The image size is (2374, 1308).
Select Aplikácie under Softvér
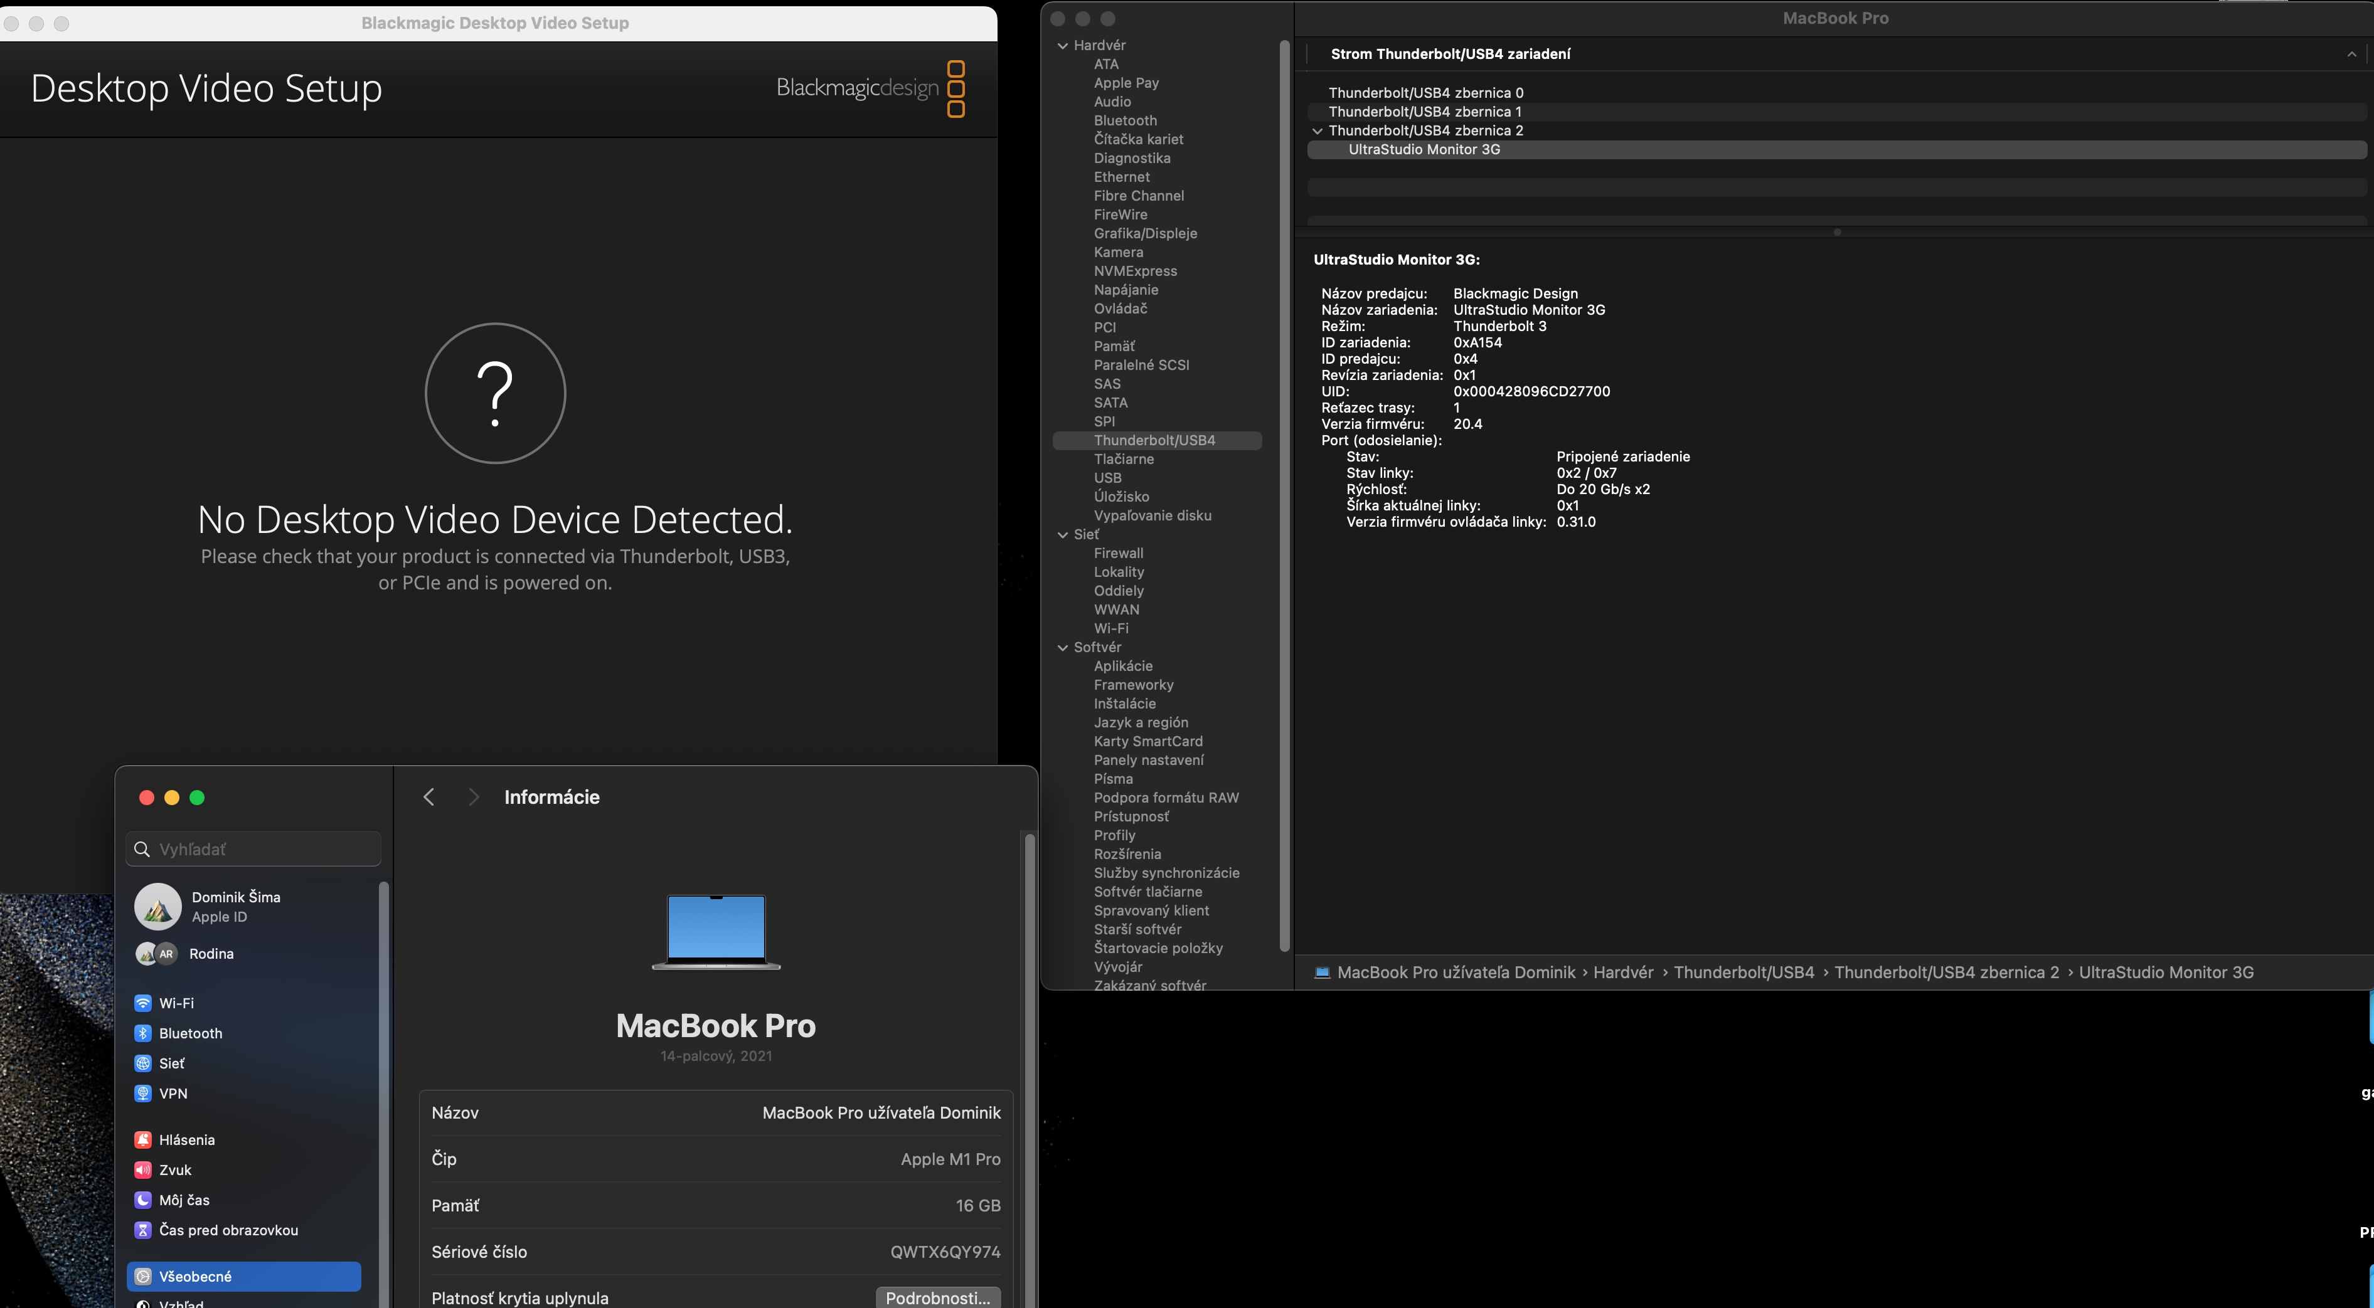pyautogui.click(x=1122, y=666)
